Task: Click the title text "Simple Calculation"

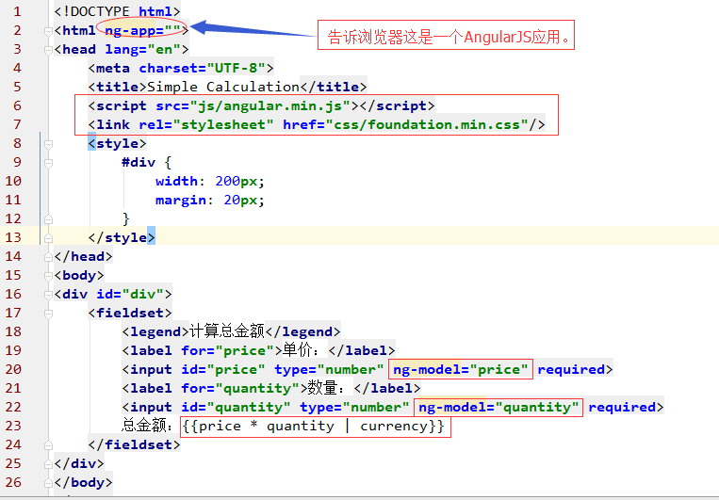Action: (223, 87)
